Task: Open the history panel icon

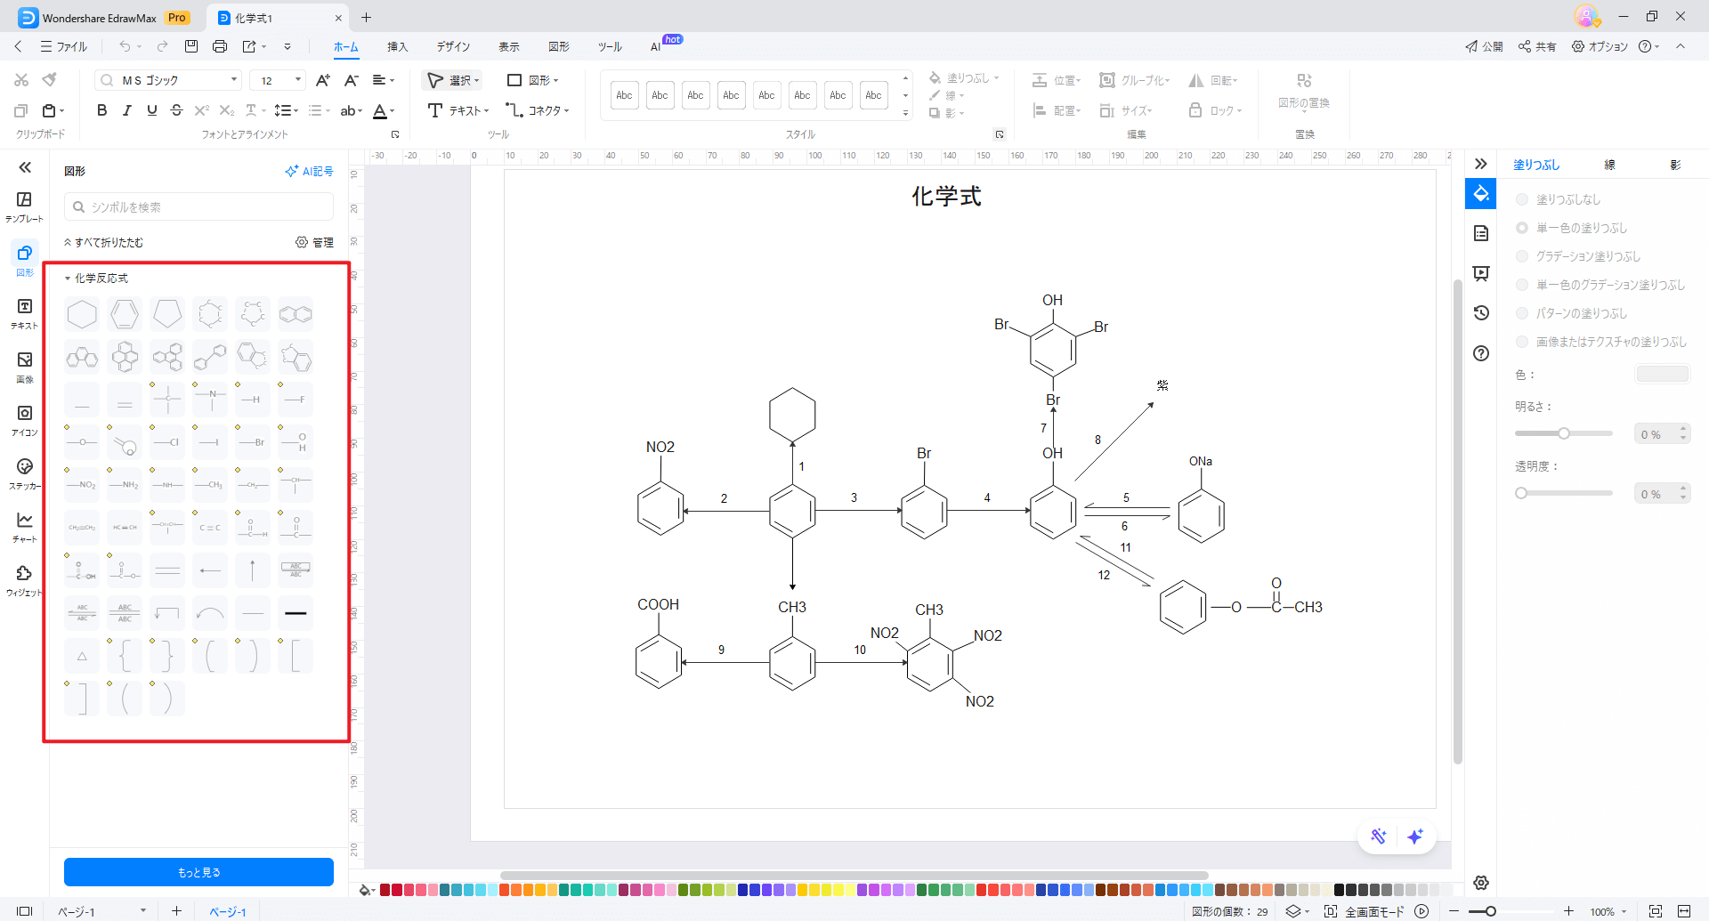Action: [x=1481, y=313]
